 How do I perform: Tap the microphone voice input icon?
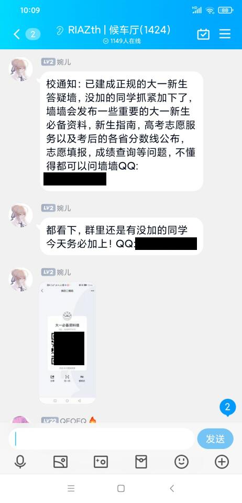(x=20, y=462)
